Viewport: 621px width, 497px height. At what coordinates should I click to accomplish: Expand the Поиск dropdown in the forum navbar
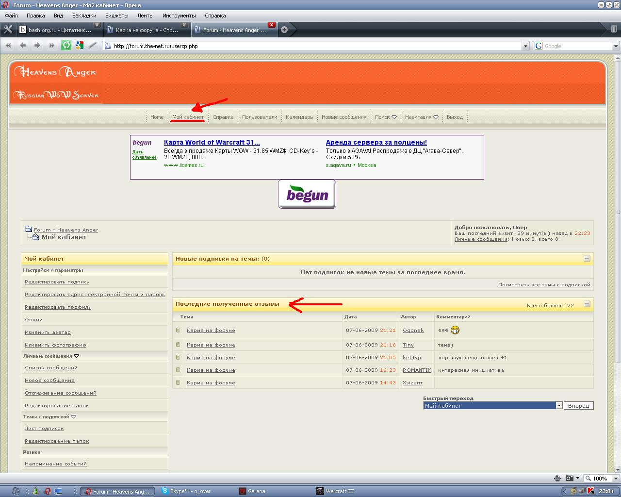click(394, 117)
